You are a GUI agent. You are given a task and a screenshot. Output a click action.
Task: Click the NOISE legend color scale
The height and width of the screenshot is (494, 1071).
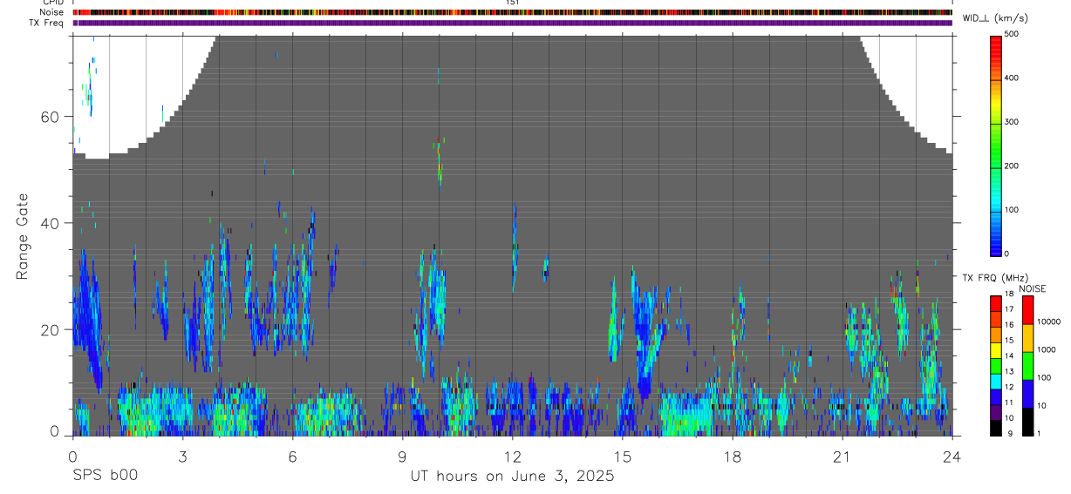pyautogui.click(x=1027, y=365)
